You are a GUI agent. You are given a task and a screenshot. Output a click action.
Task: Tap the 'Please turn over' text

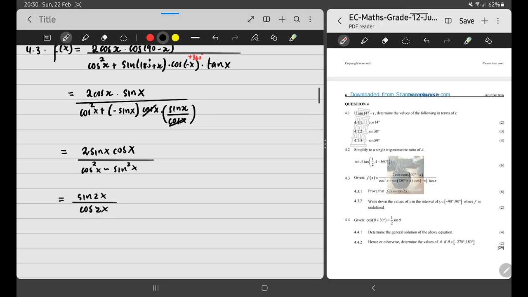click(493, 63)
